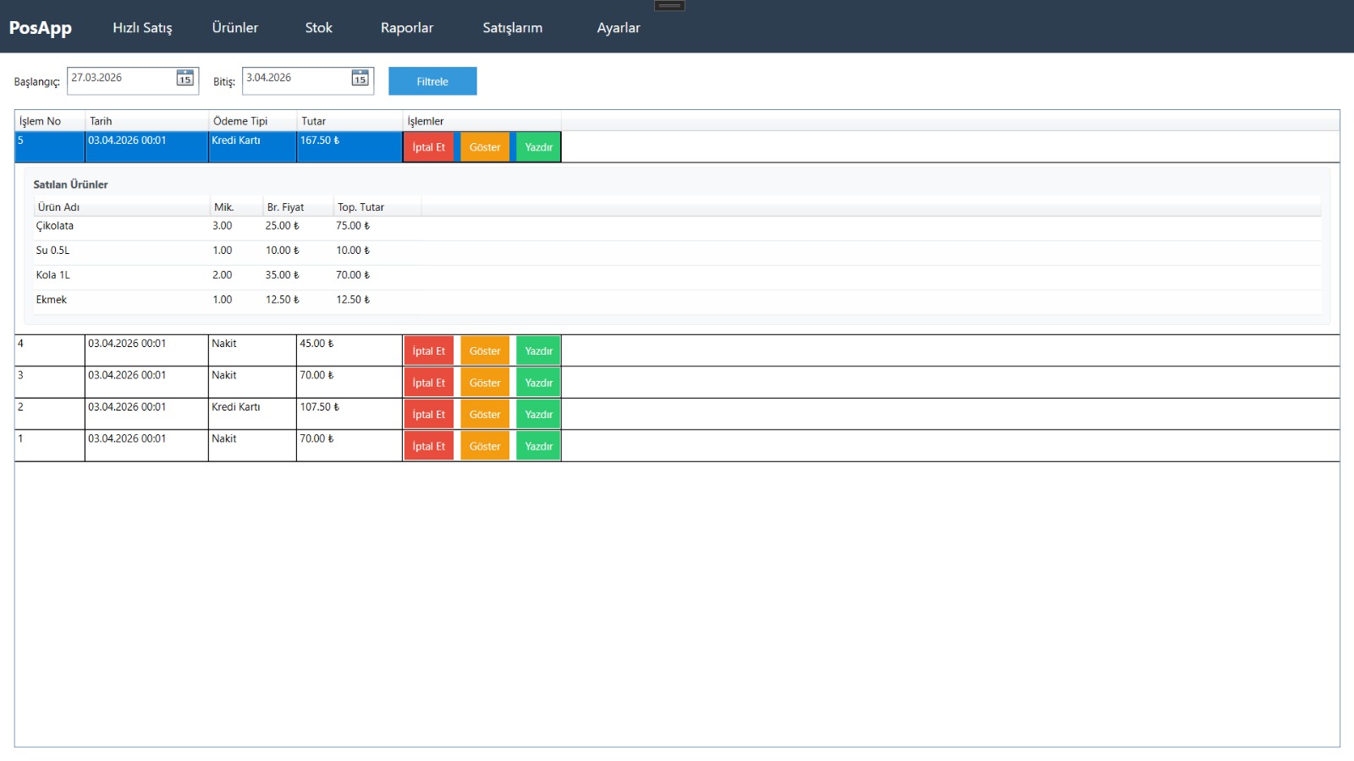Go to the Ürünler menu

234,28
